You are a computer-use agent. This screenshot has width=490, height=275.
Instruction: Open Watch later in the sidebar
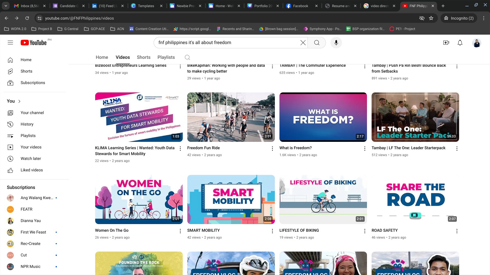[34, 159]
